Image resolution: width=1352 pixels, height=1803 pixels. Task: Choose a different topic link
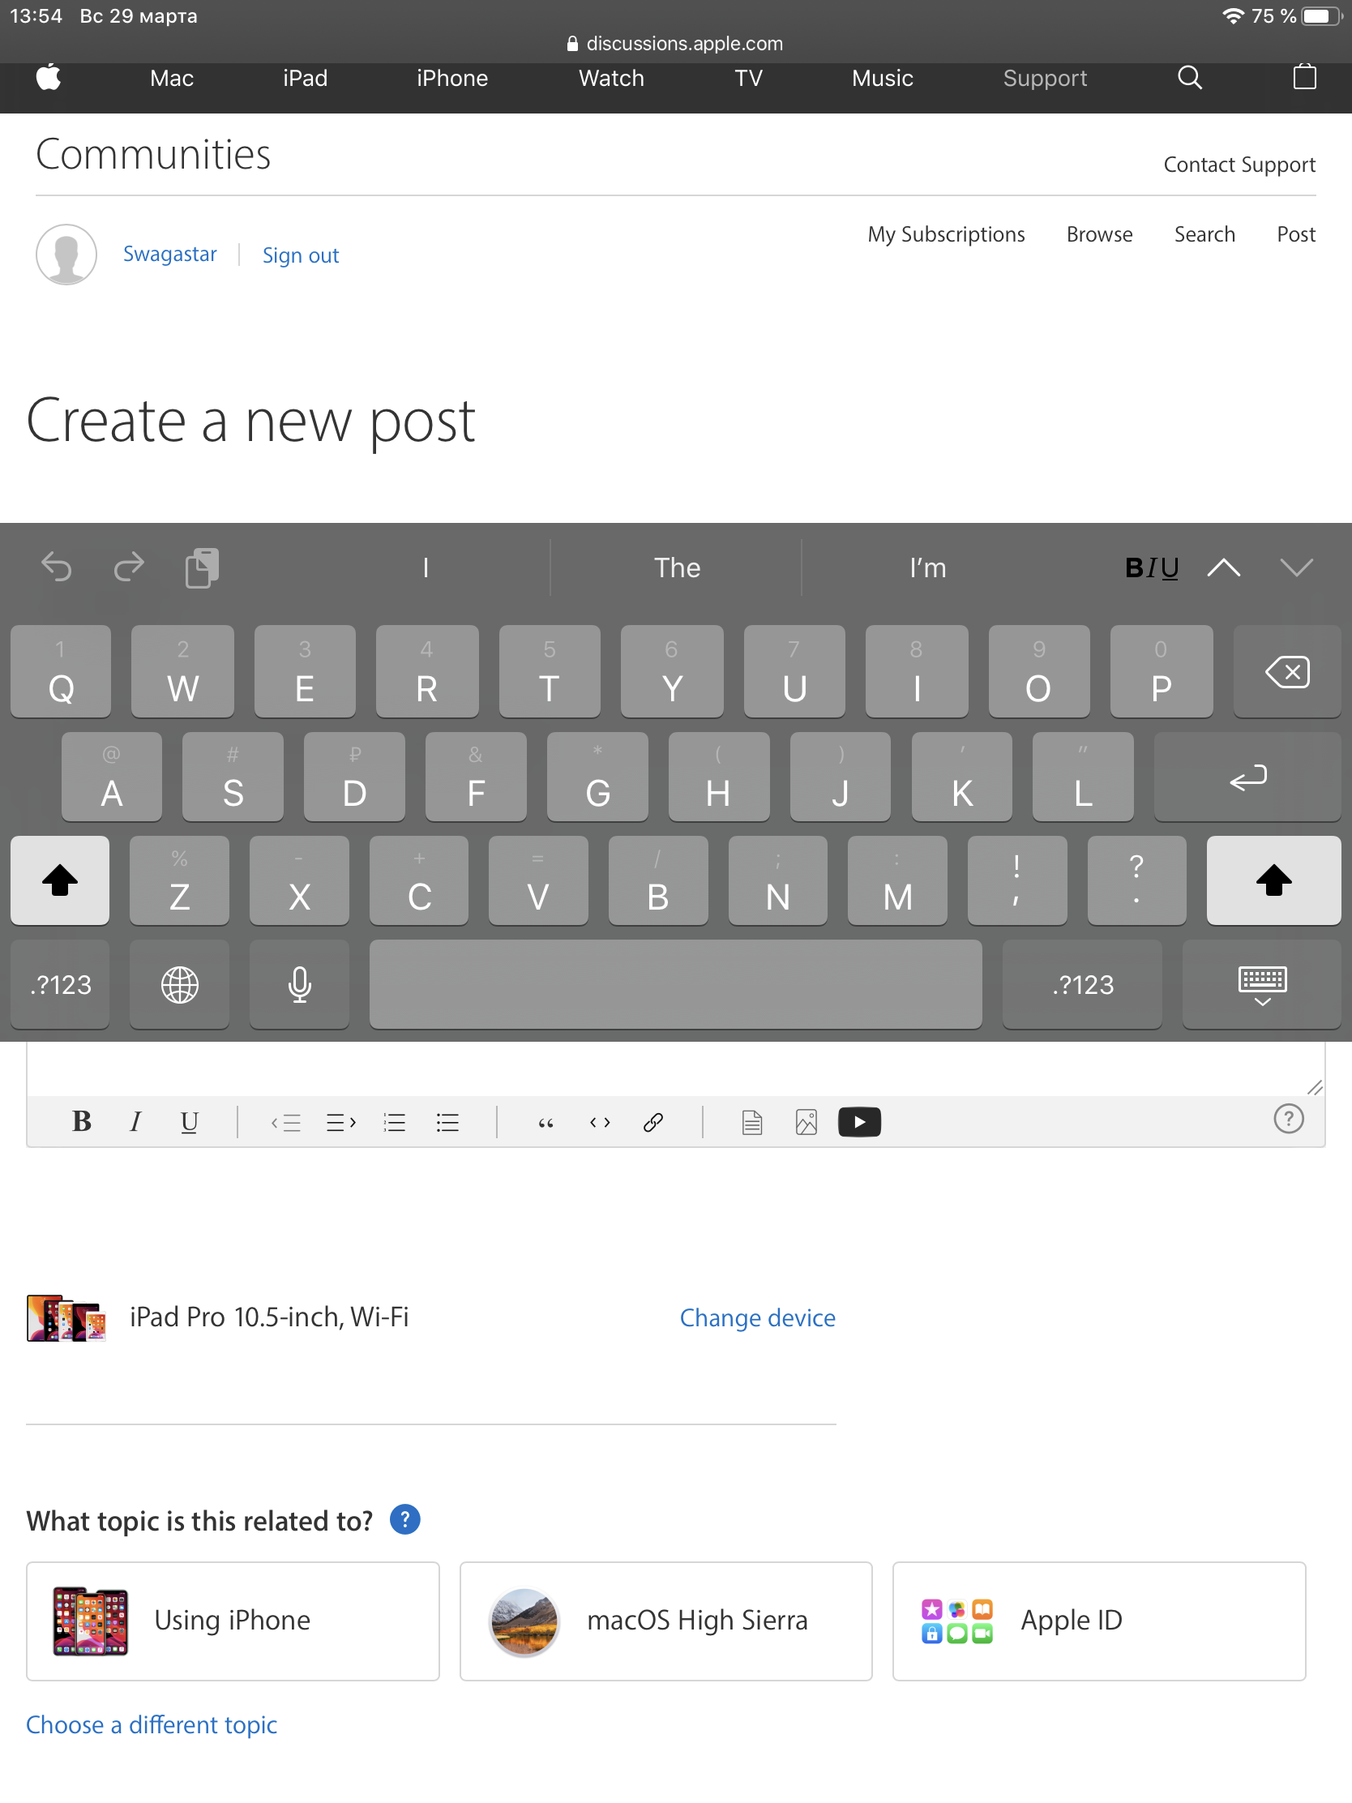[152, 1724]
